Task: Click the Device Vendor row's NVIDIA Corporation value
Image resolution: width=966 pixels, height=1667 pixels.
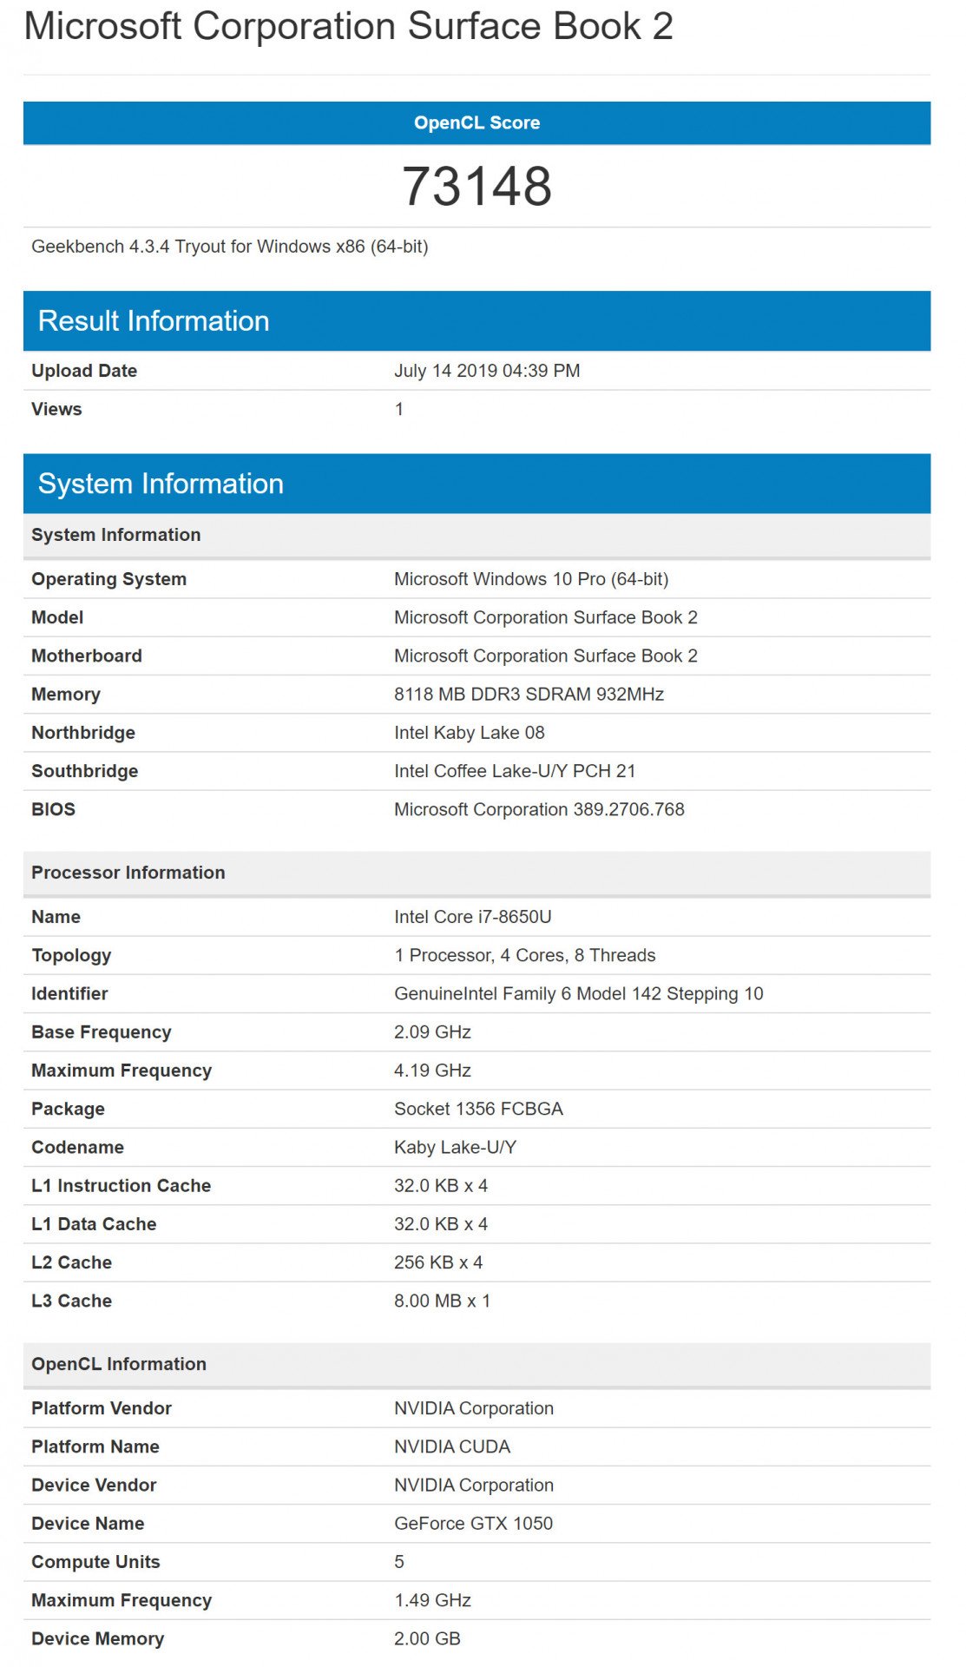Action: (x=474, y=1485)
